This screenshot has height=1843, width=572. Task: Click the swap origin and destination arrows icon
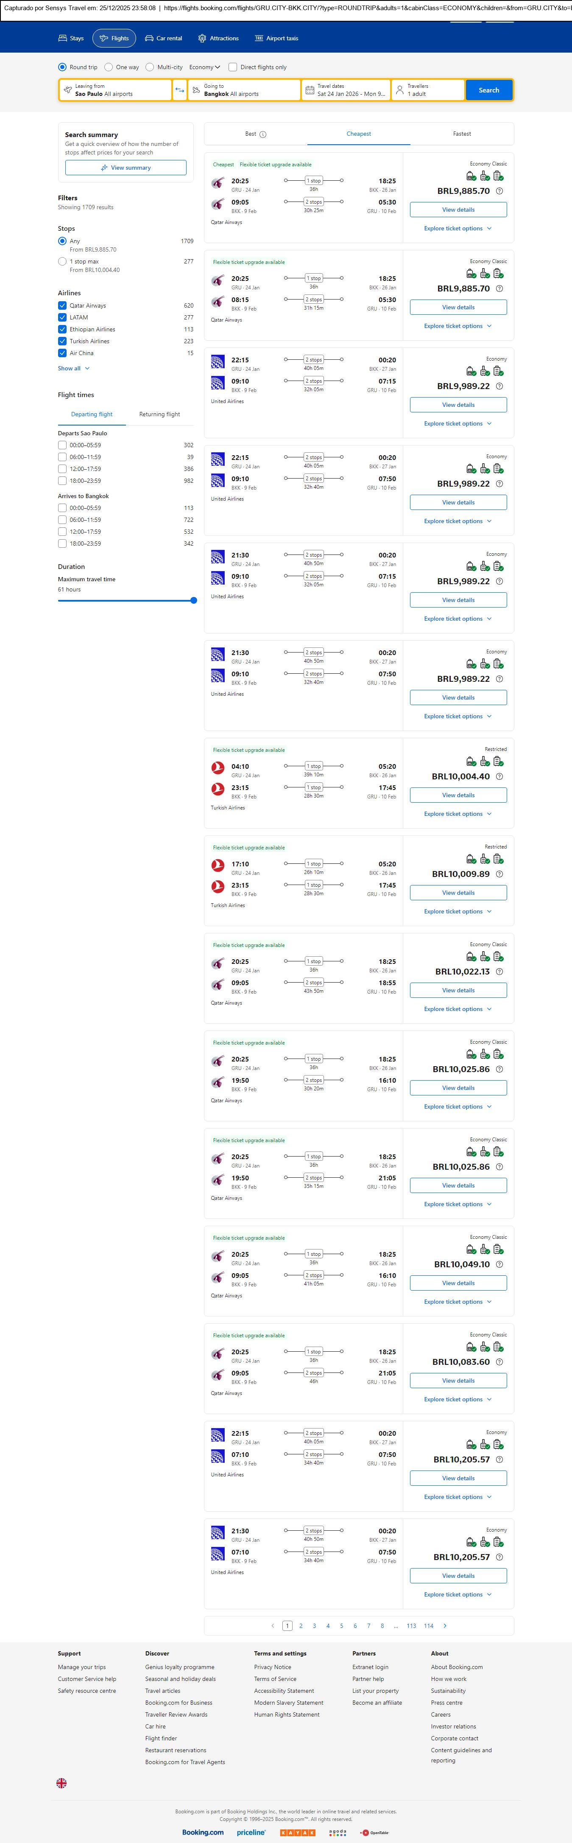[x=179, y=90]
